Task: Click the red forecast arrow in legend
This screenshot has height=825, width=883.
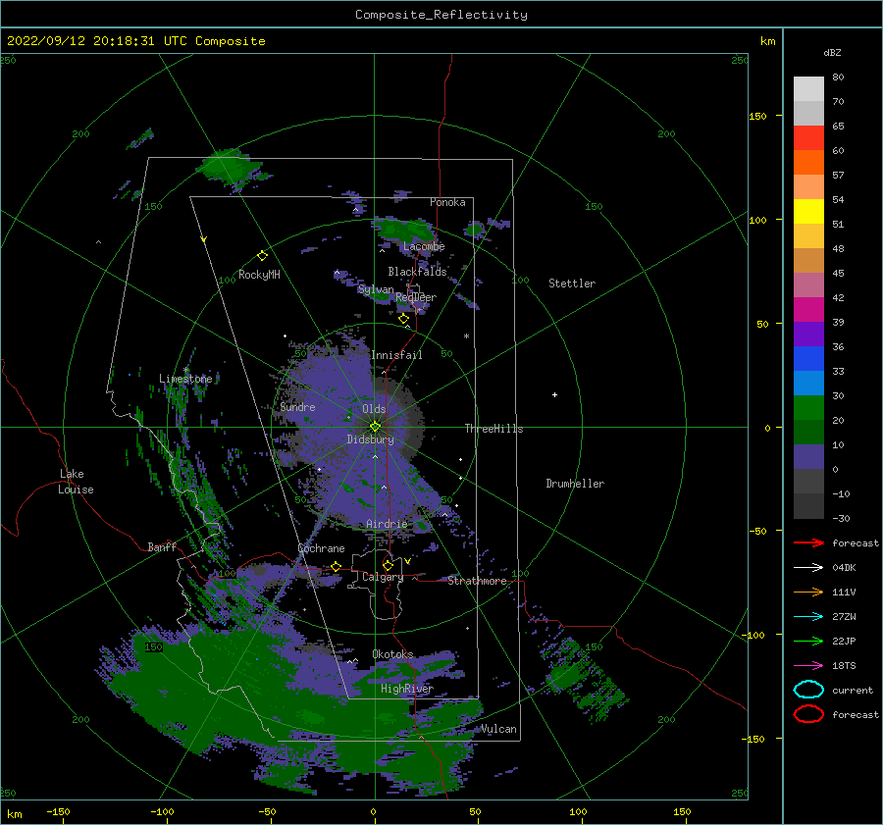Action: click(x=808, y=542)
